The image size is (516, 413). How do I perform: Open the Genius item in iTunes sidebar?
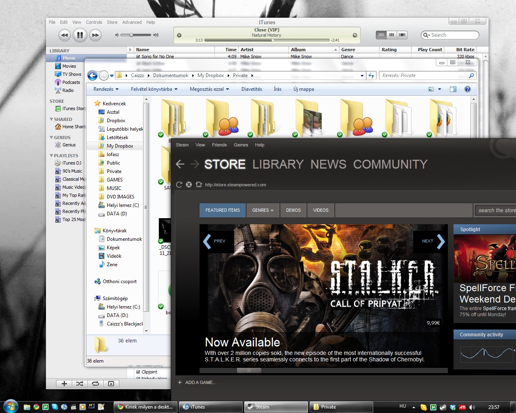point(69,145)
